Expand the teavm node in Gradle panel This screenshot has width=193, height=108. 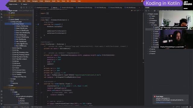click(148, 53)
